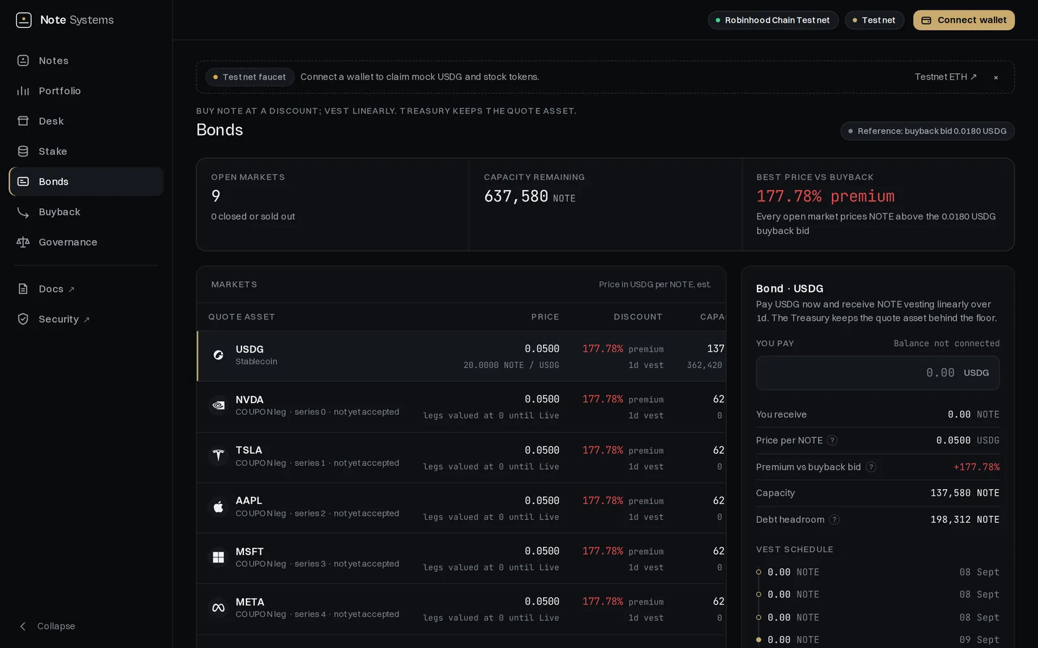Select the NVDA logo icon
This screenshot has width=1038, height=648.
point(219,406)
